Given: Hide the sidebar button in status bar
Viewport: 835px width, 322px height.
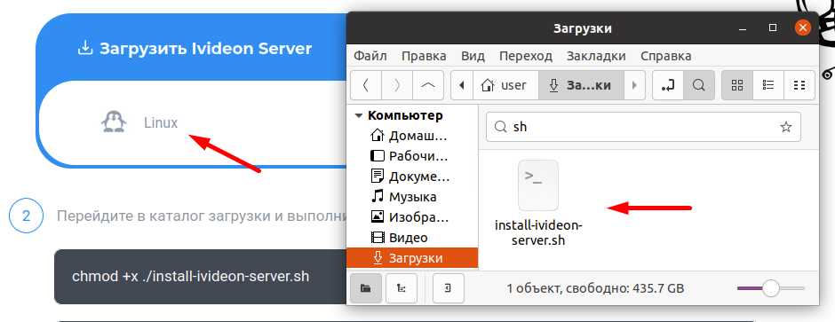Looking at the screenshot, I should pos(449,288).
